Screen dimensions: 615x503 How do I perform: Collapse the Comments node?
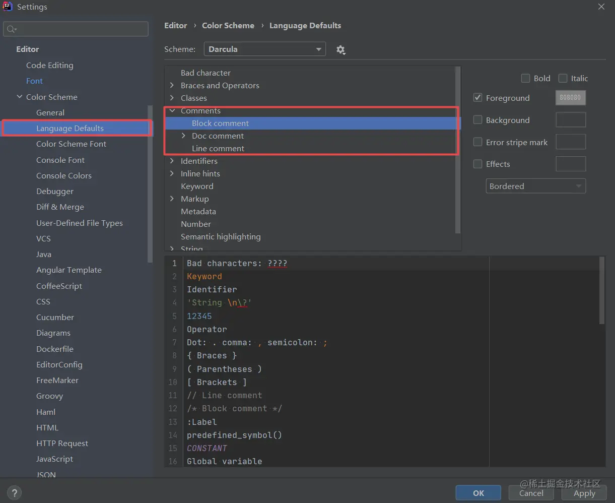(172, 110)
